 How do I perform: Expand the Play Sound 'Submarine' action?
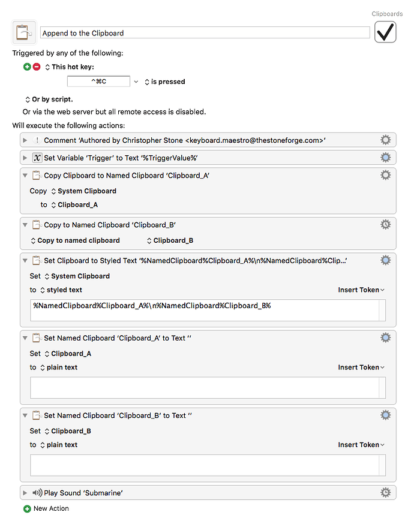(25, 493)
